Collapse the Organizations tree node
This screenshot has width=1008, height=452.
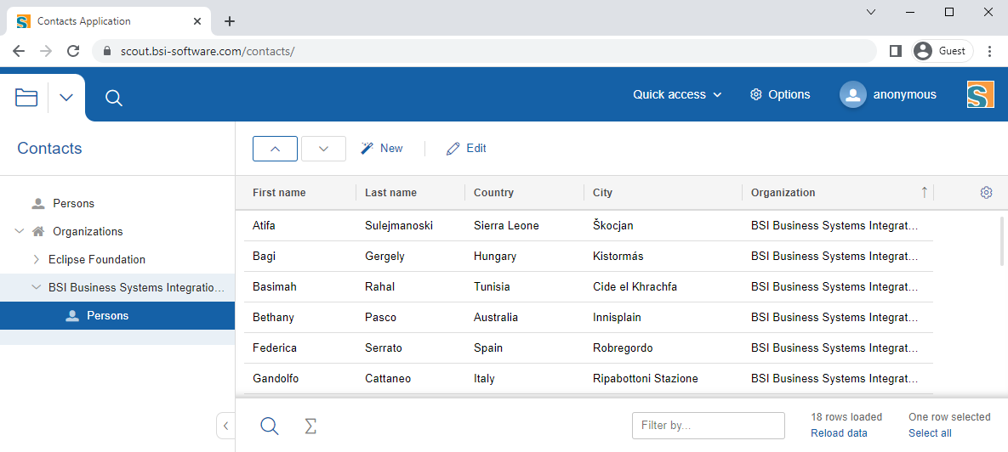coord(20,231)
